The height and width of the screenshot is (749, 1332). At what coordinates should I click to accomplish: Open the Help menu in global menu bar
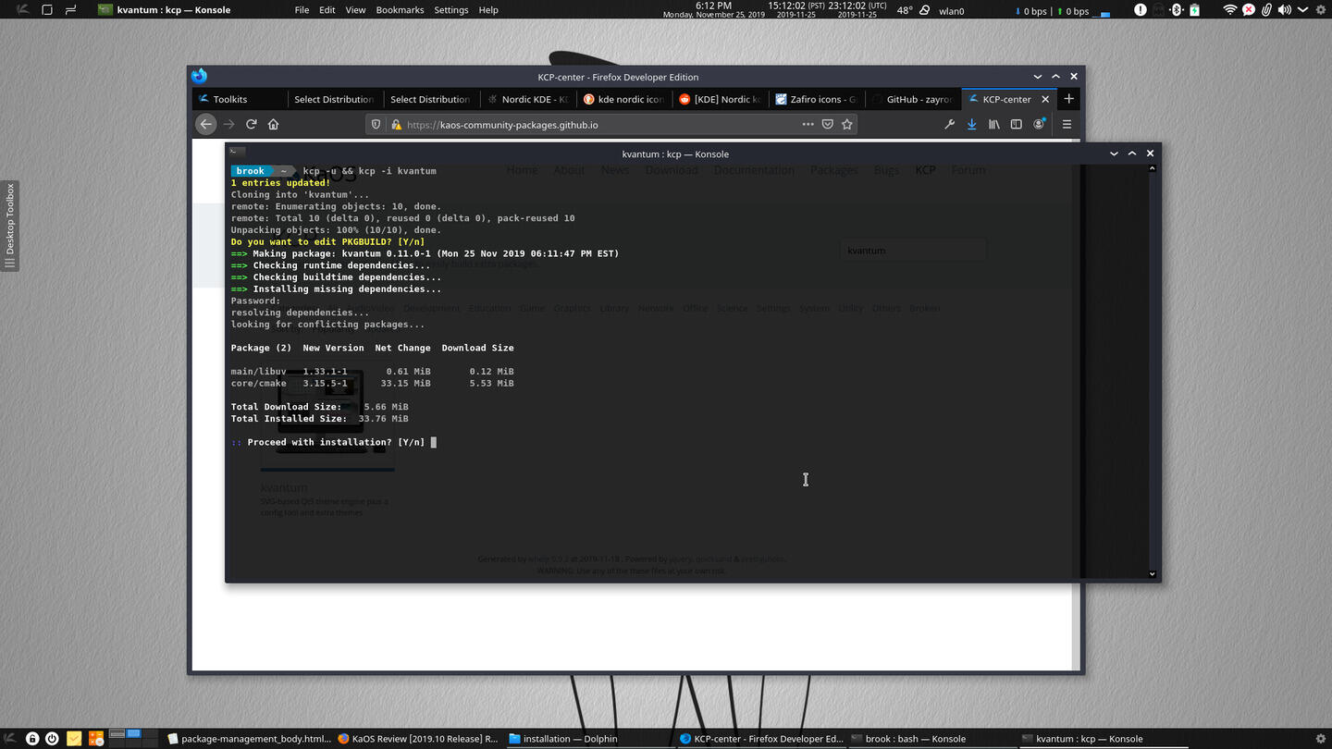coord(488,10)
